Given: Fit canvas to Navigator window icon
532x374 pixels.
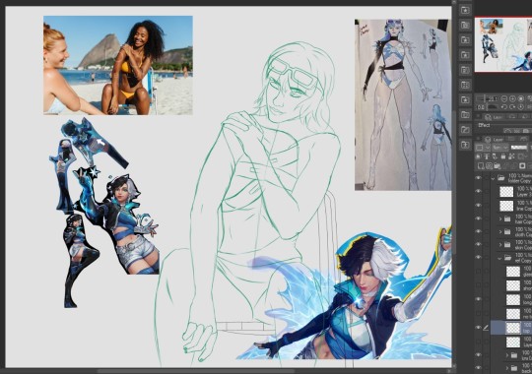Looking at the screenshot, I should 521,98.
